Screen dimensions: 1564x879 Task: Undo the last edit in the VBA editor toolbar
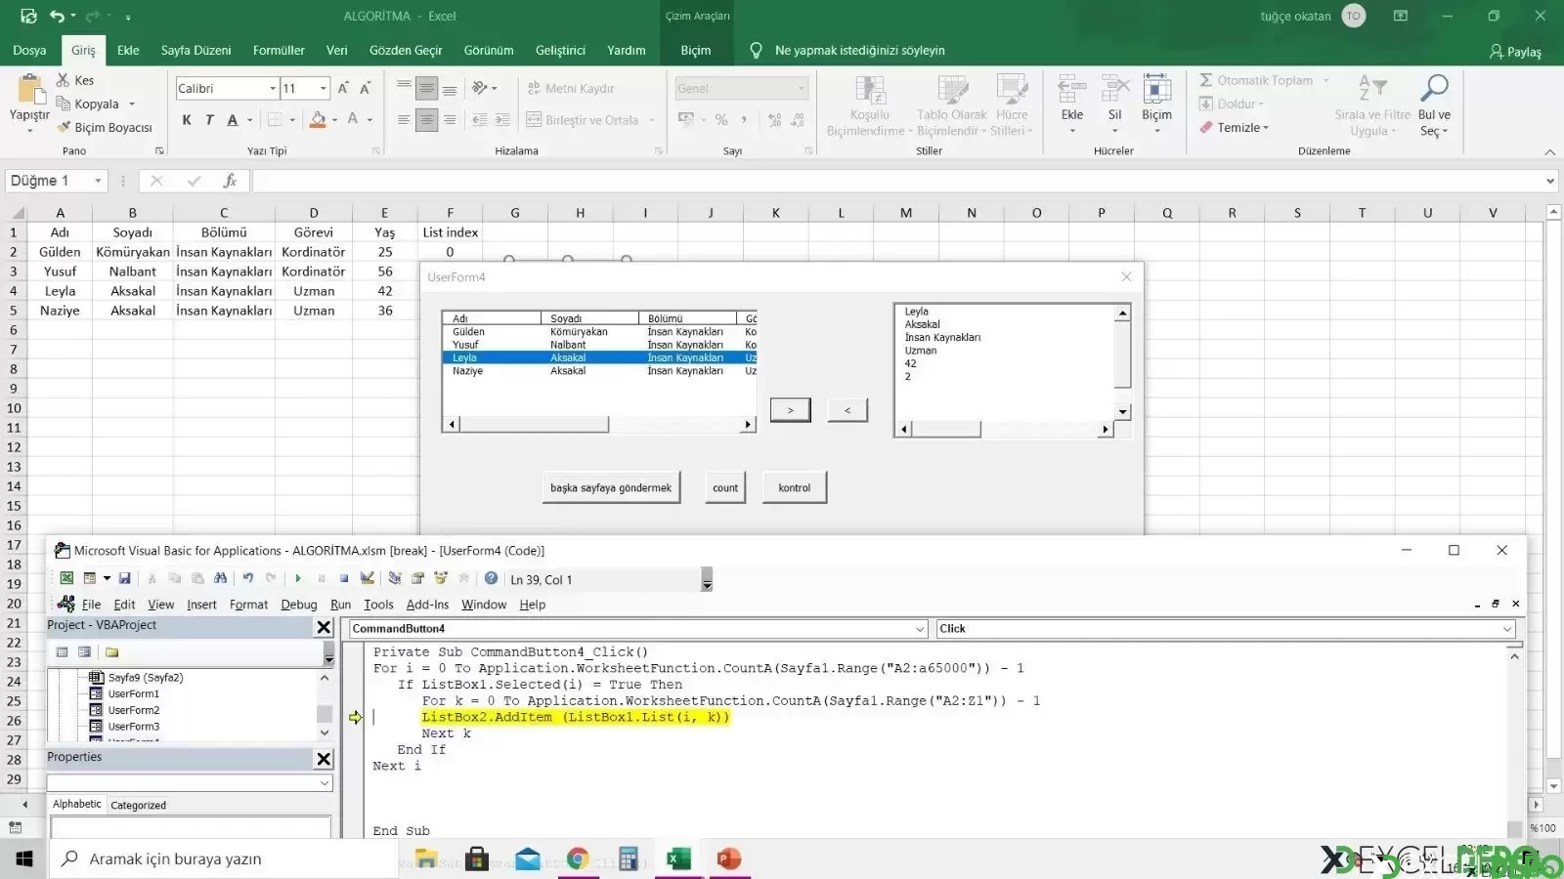point(248,578)
